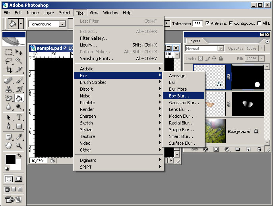Select the Eraser tool
This screenshot has width=273, height=206.
tap(8, 98)
